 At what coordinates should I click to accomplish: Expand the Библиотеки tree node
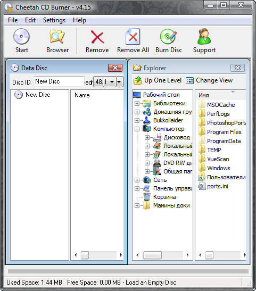[137, 103]
